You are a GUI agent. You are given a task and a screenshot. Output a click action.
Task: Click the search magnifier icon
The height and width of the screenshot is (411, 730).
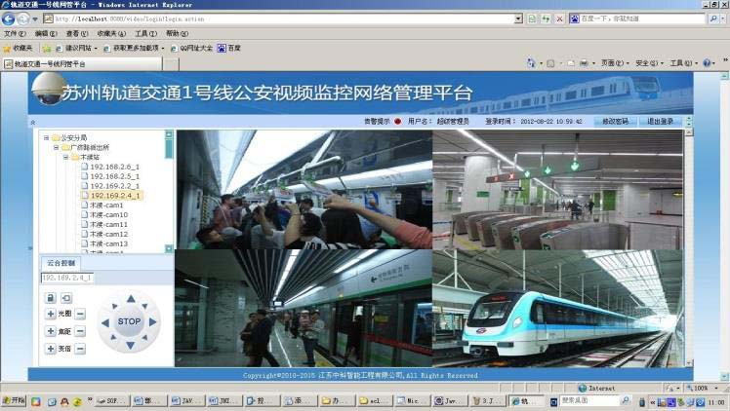point(713,19)
